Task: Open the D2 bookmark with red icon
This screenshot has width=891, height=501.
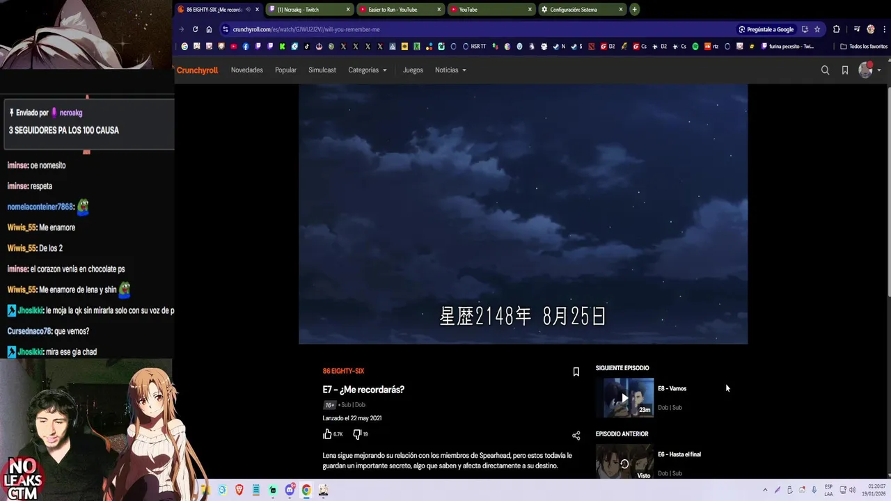Action: click(x=607, y=47)
